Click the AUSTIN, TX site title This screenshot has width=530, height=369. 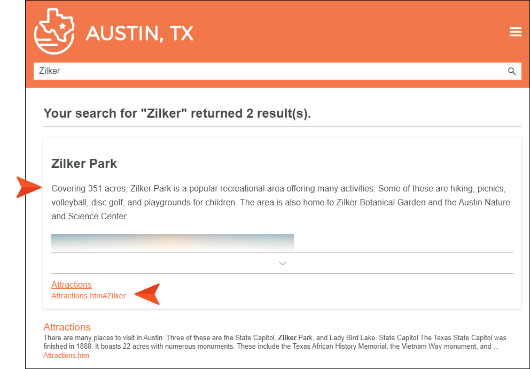(139, 33)
